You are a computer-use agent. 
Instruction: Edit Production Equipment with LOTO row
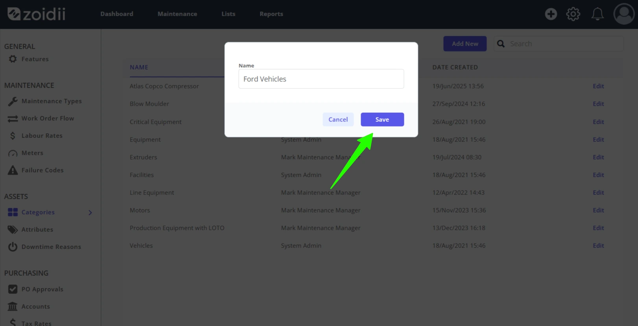pyautogui.click(x=598, y=228)
